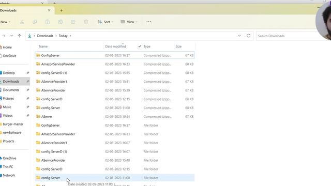Screen dimensions: 331x186
Task: Open OneDrive below Home in sidebar
Action: [9, 56]
